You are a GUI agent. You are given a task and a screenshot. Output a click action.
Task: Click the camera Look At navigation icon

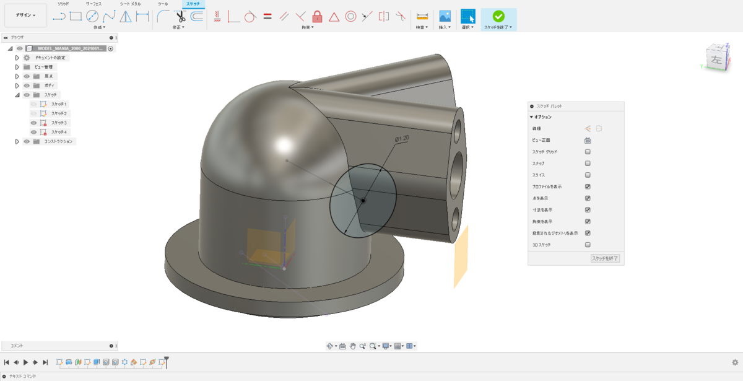point(342,346)
